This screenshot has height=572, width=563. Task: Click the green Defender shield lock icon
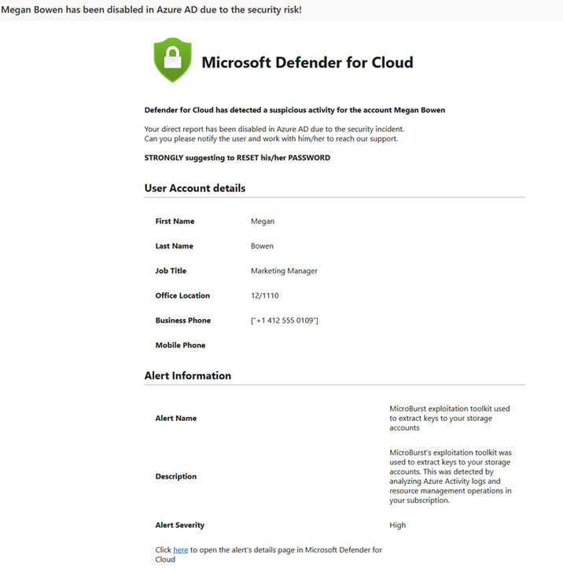tap(172, 60)
